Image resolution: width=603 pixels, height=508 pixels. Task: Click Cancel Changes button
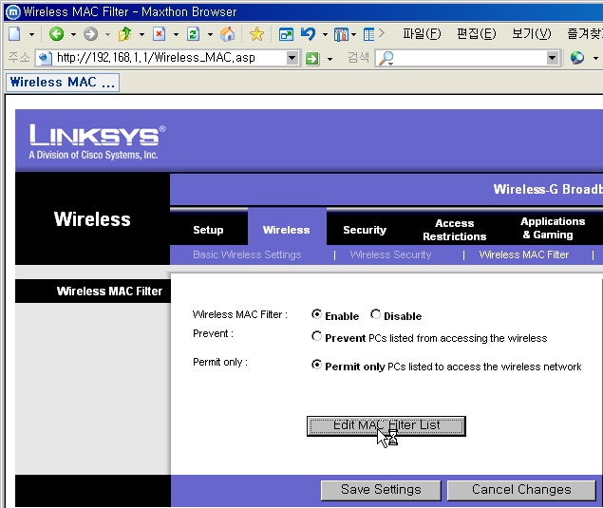[x=521, y=490]
